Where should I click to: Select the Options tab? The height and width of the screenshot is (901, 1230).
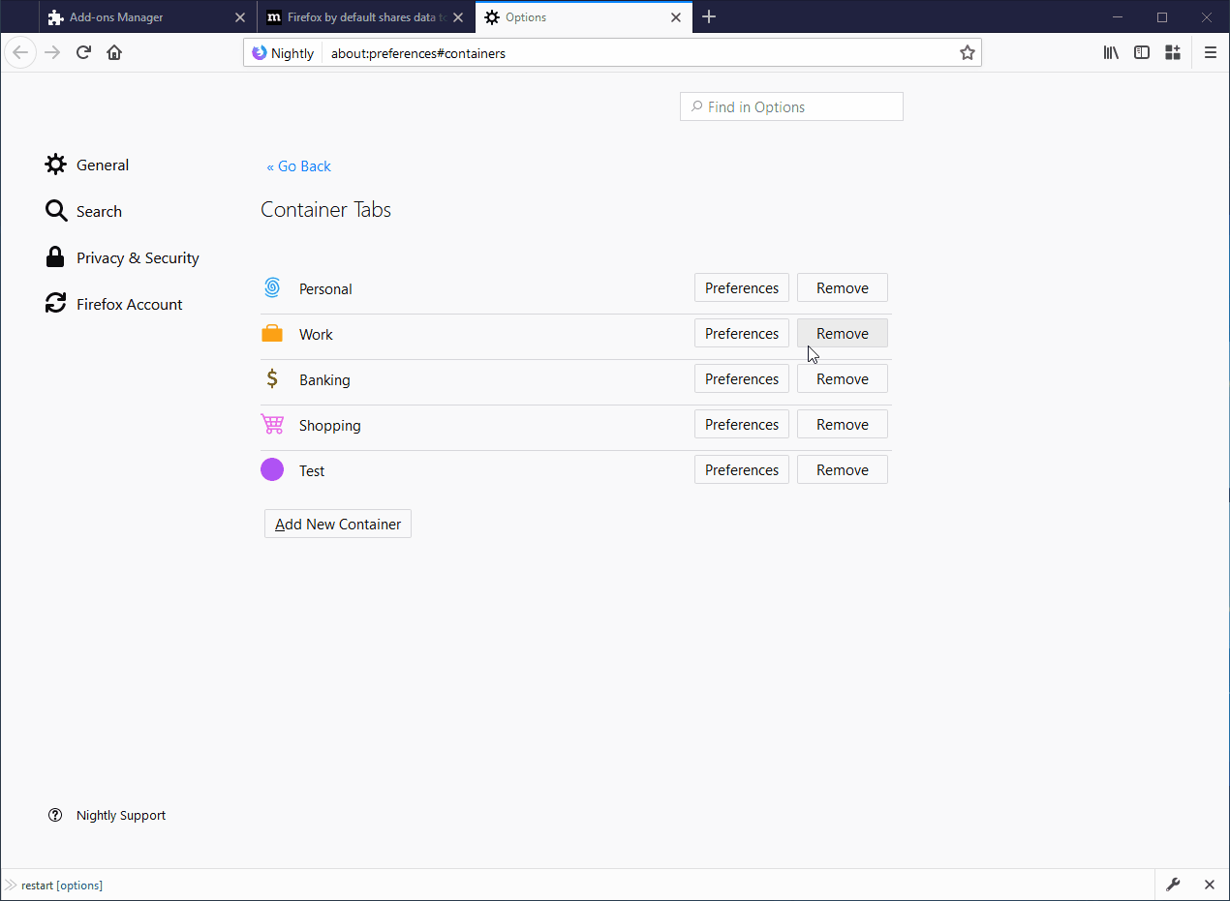[584, 17]
